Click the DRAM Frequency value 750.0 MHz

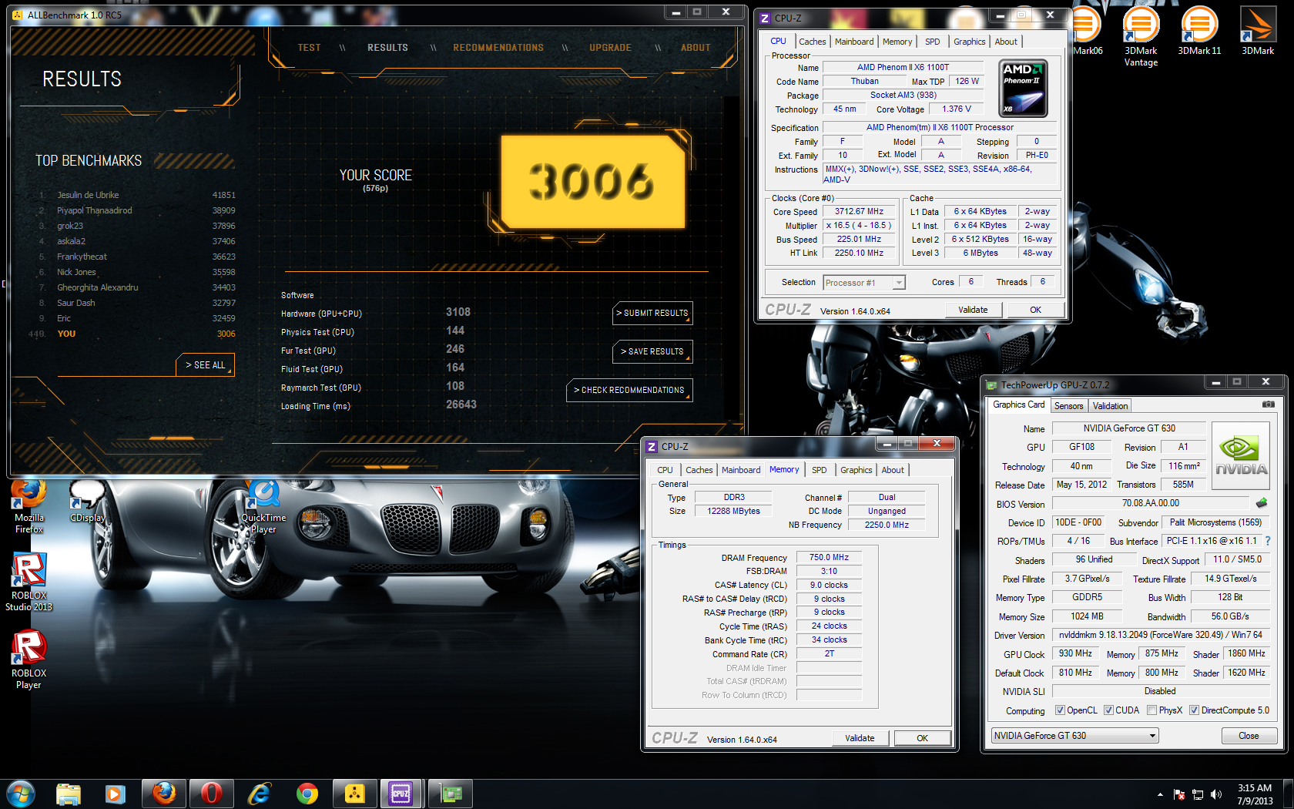pos(829,557)
